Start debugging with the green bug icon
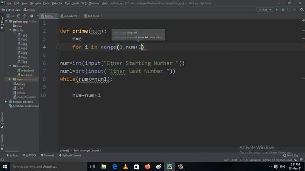Image resolution: width=305 pixels, height=171 pixels. coord(283,9)
